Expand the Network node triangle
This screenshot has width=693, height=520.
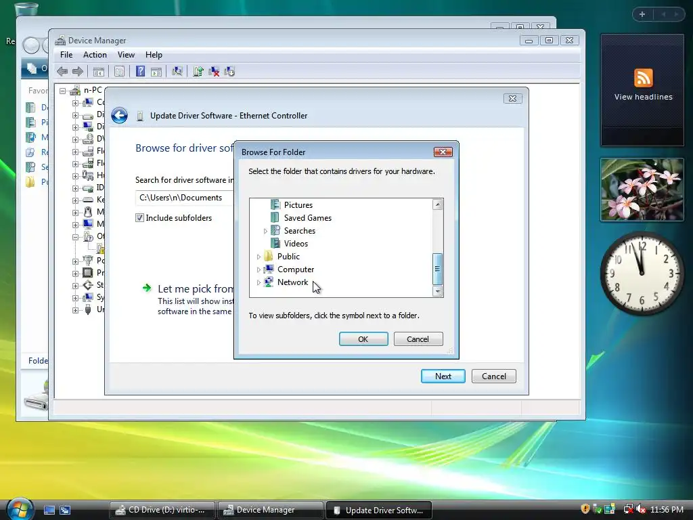coord(259,282)
